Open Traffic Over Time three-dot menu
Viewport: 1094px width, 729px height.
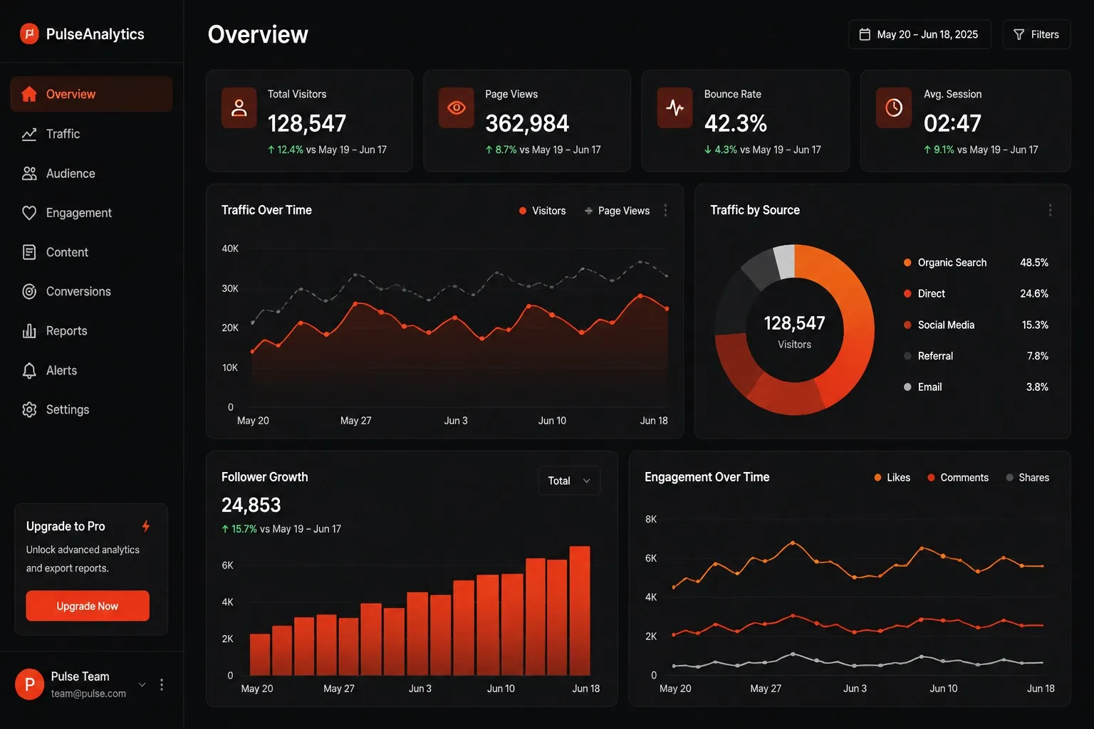click(666, 210)
